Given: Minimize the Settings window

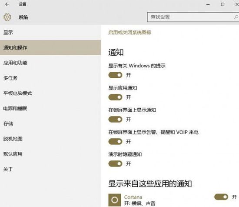Looking at the screenshot, I should click(208, 4).
